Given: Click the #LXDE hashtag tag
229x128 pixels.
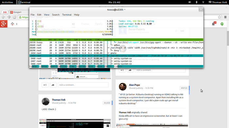Looking at the screenshot, I should point(107,103).
